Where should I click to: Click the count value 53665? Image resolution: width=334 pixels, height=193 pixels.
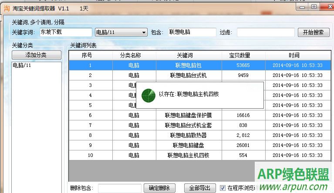click(243, 65)
